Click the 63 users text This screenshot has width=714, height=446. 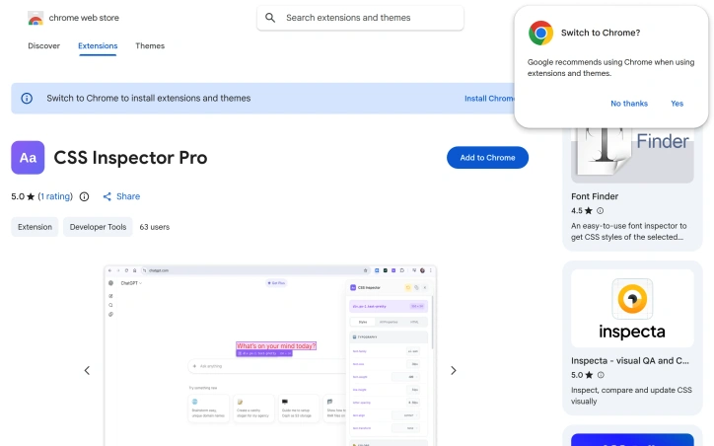point(155,227)
